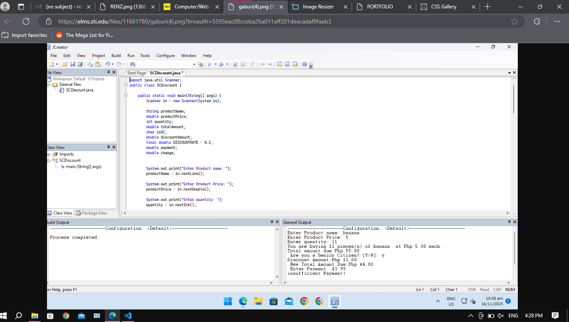This screenshot has width=569, height=322.
Task: Click the Open file folder icon in JCreator
Action: coord(65,64)
